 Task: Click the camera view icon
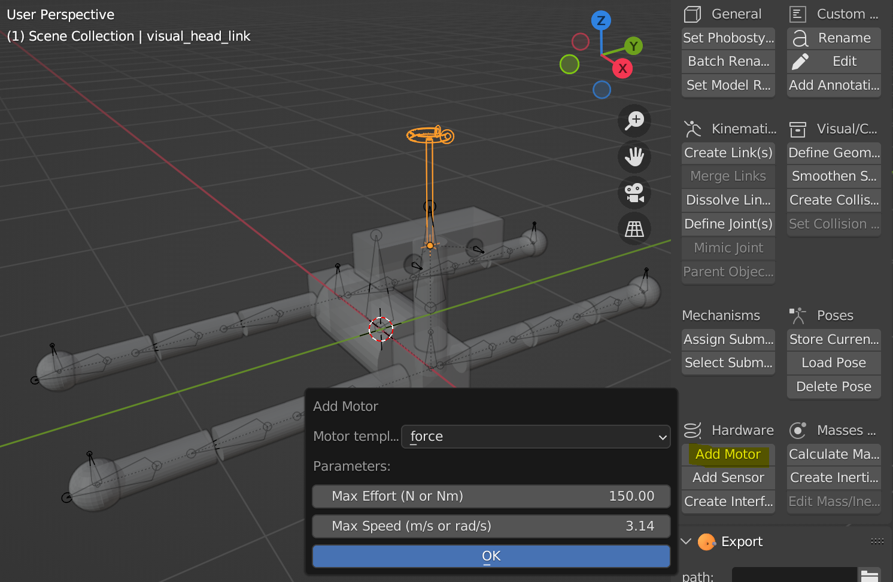click(x=634, y=193)
